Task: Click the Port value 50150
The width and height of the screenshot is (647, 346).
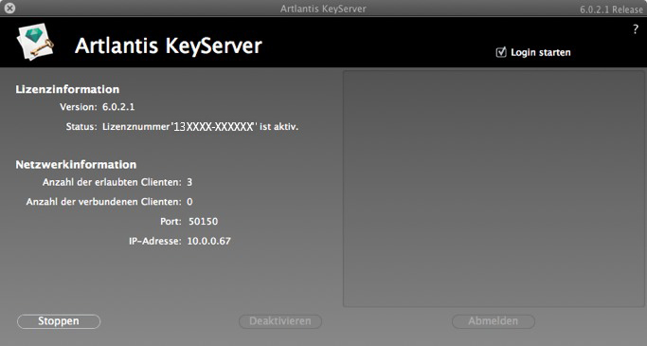Action: tap(203, 221)
